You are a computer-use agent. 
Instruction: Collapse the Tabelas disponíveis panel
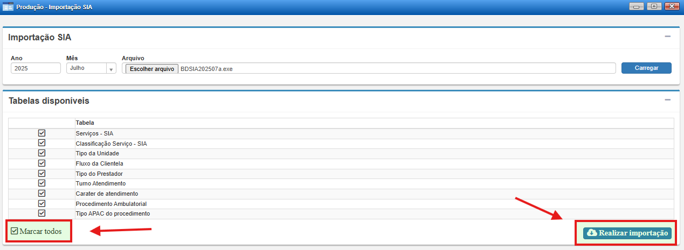point(667,100)
